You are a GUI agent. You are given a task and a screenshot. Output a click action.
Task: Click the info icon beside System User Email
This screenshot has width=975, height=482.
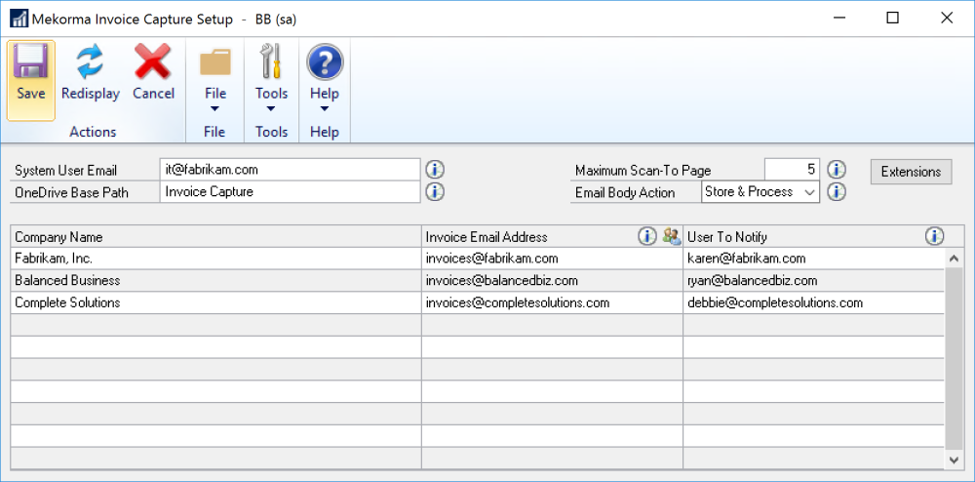(x=435, y=169)
